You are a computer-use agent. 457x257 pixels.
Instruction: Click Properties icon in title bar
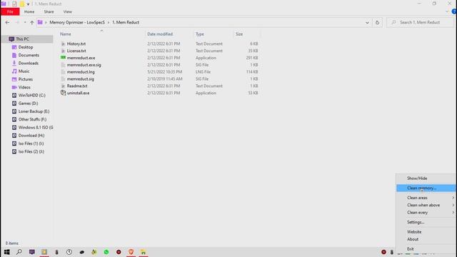[x=14, y=4]
